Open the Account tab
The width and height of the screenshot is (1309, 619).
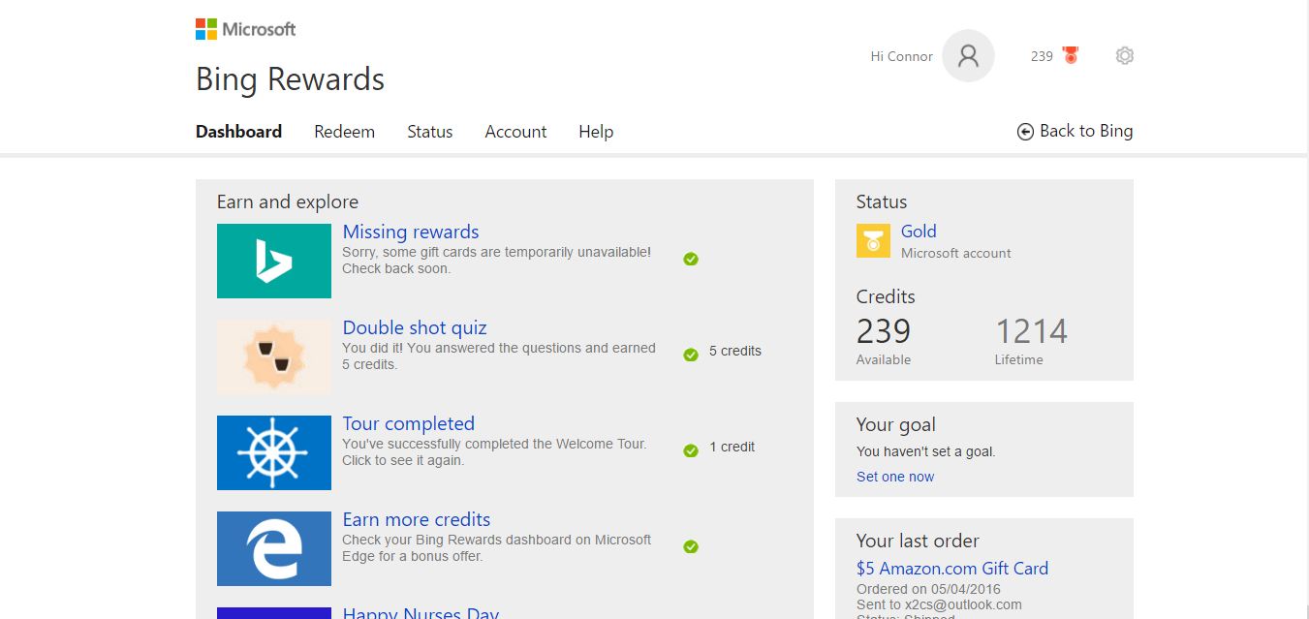click(515, 131)
